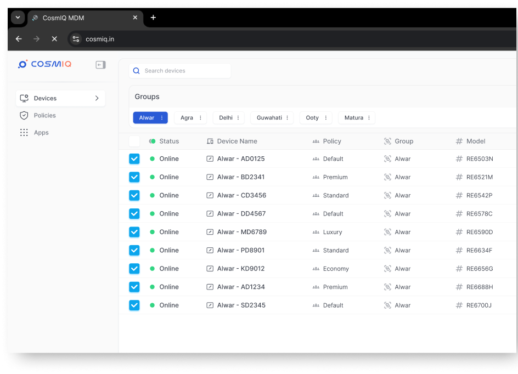Uncheck the Alwar - BD2341 device row
This screenshot has height=374, width=518.
click(134, 177)
